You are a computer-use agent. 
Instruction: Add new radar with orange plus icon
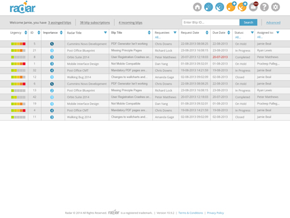(x=231, y=7)
